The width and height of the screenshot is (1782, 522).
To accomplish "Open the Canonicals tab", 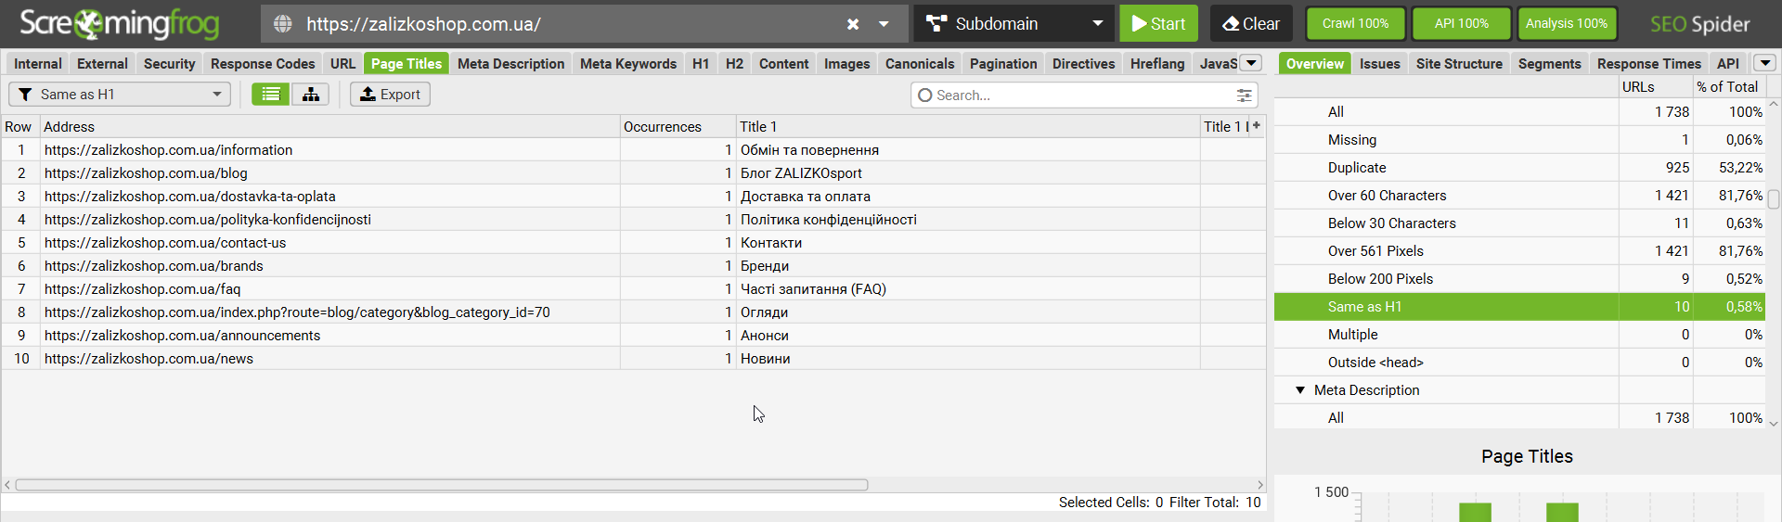I will coord(920,63).
